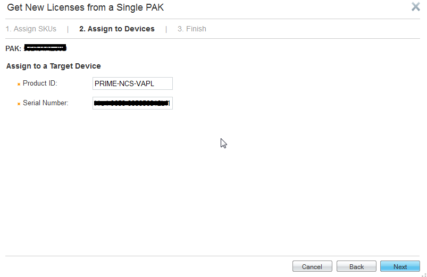The height and width of the screenshot is (277, 427).
Task: Click the required asterisk beside Product ID
Action: (x=19, y=84)
